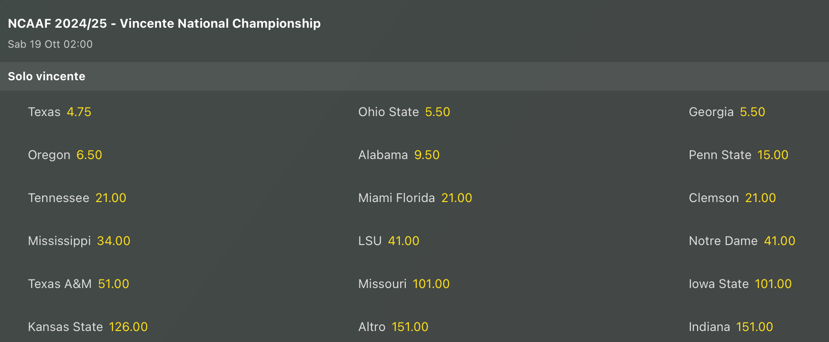Select Texas at 4.75 odds

pyautogui.click(x=60, y=112)
